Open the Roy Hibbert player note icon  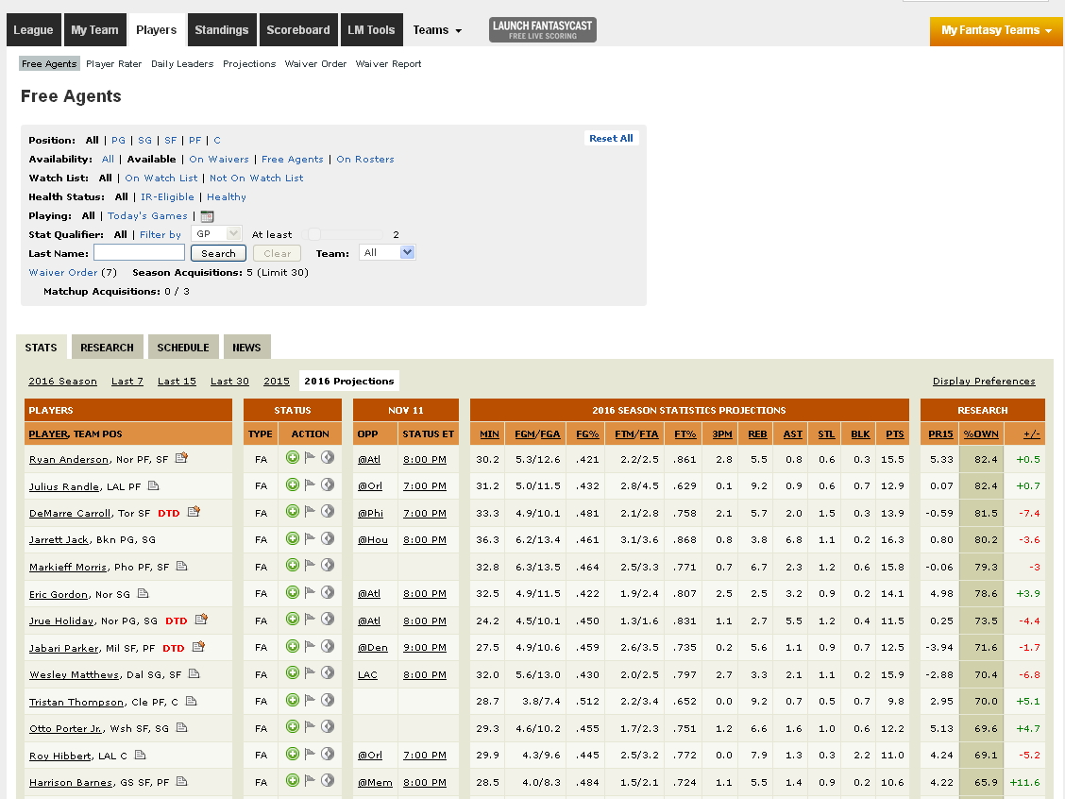click(x=140, y=755)
